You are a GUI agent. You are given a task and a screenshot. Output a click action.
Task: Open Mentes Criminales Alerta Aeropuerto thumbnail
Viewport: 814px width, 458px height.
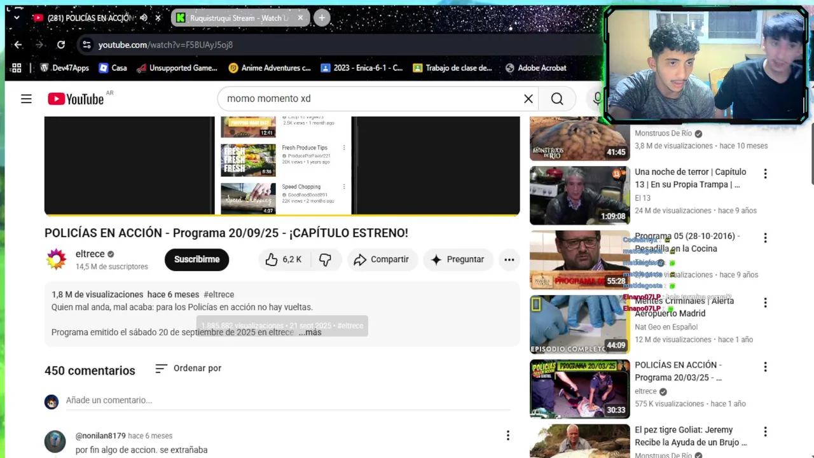pyautogui.click(x=579, y=324)
